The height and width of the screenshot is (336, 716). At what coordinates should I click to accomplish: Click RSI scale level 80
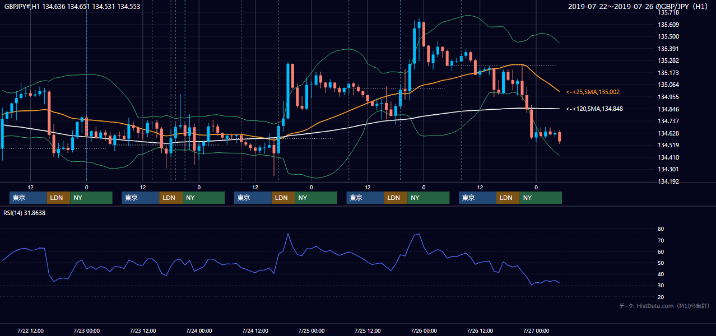[661, 229]
